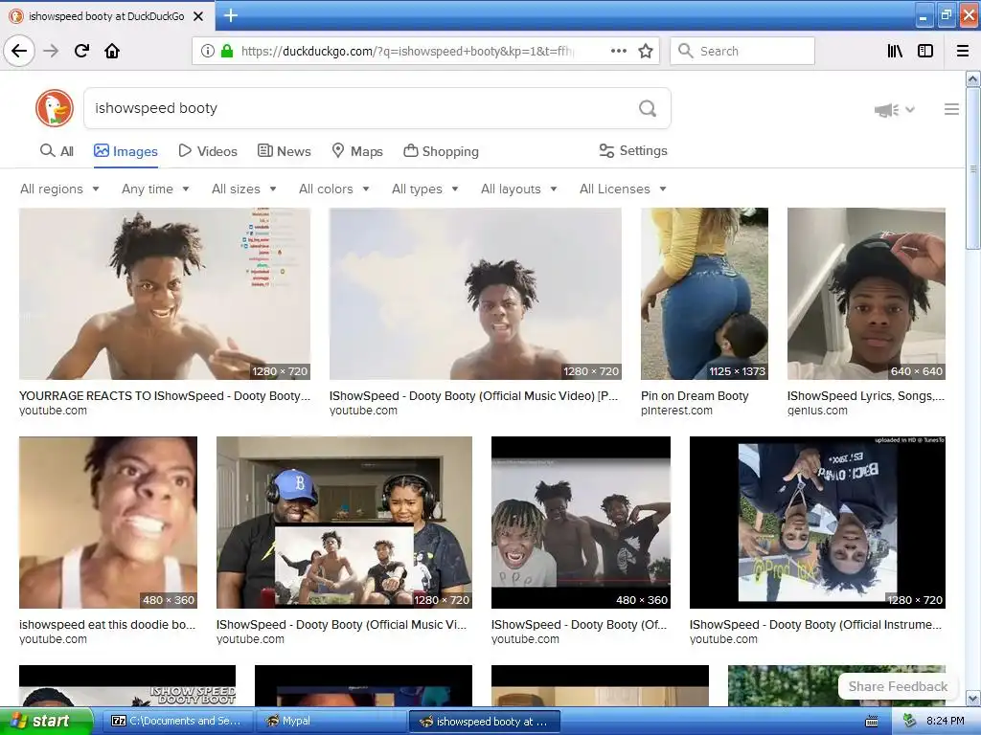Switch to the Maps tab
This screenshot has width=981, height=735.
(356, 151)
